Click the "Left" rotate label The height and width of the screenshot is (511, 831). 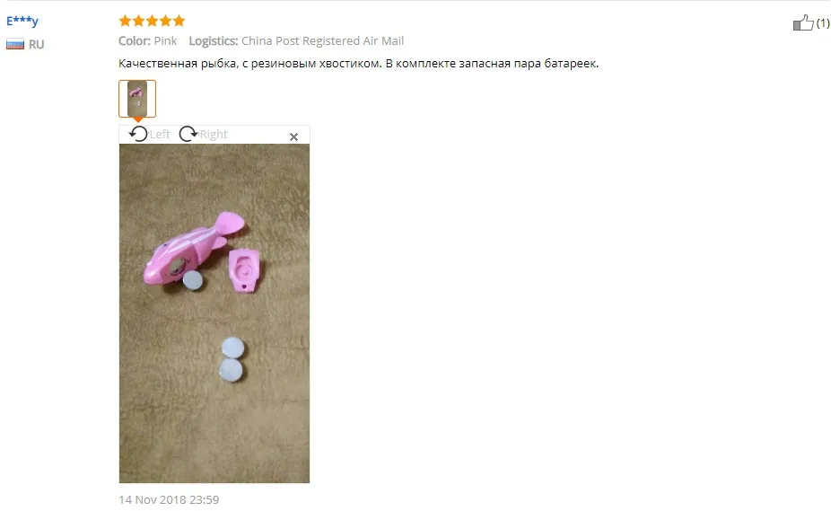pyautogui.click(x=160, y=134)
